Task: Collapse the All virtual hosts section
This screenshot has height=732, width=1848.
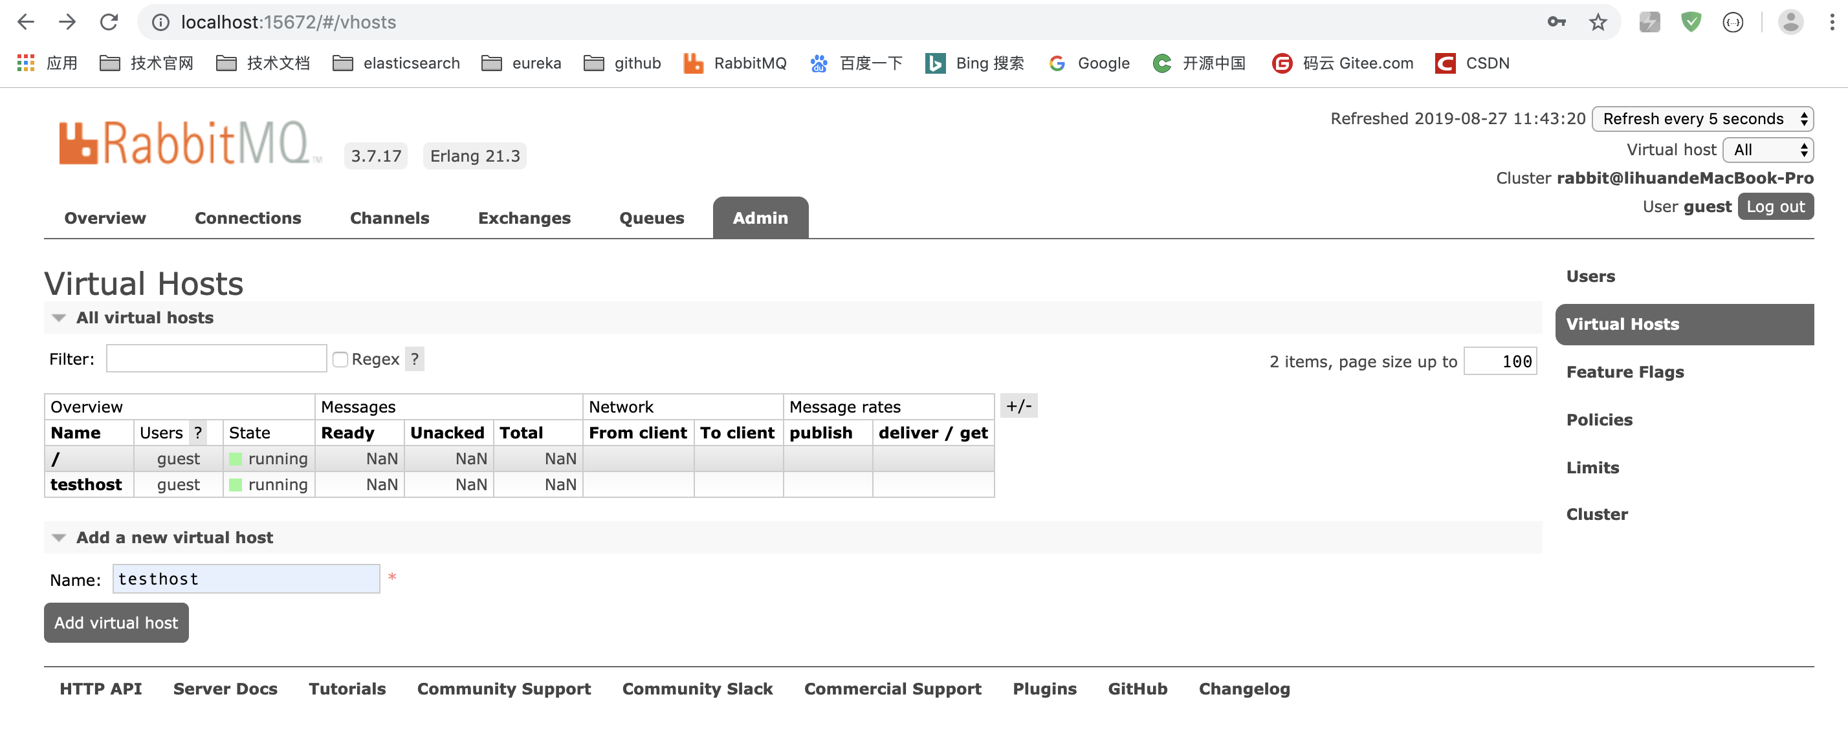Action: (x=56, y=318)
